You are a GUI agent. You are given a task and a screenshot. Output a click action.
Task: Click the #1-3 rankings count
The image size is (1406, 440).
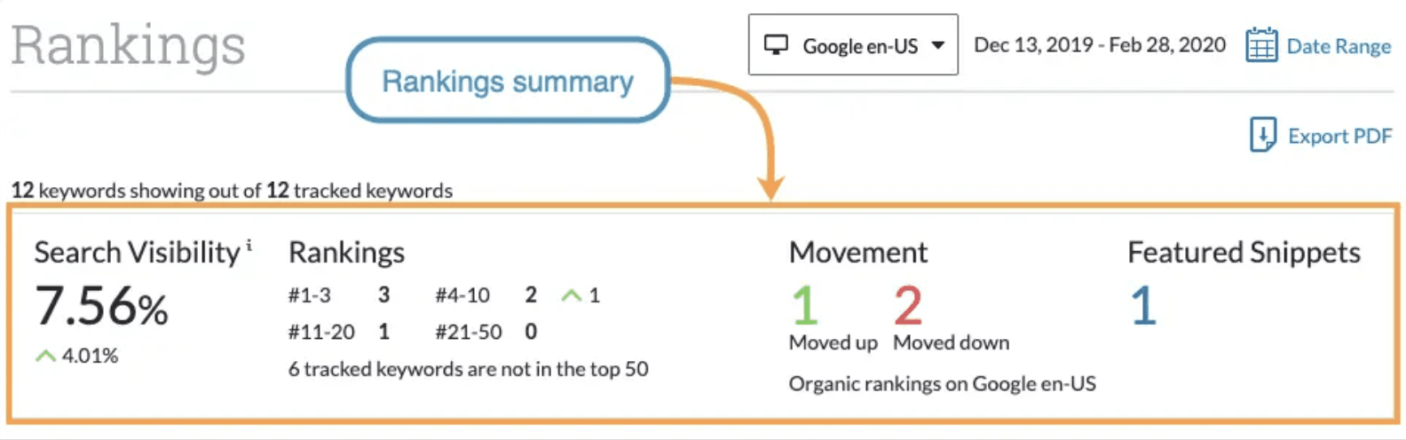[x=383, y=295]
